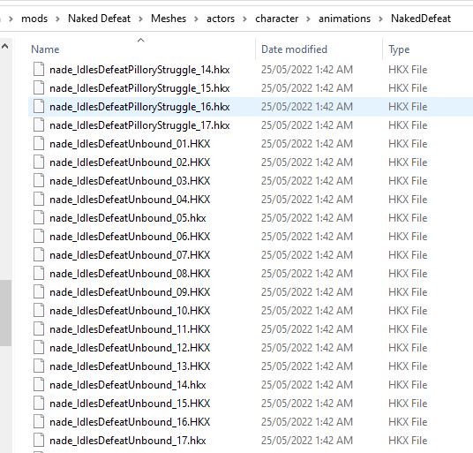Select NakedDefeat current folder breadcrumb
Viewport: 473px width, 453px height.
pyautogui.click(x=421, y=19)
